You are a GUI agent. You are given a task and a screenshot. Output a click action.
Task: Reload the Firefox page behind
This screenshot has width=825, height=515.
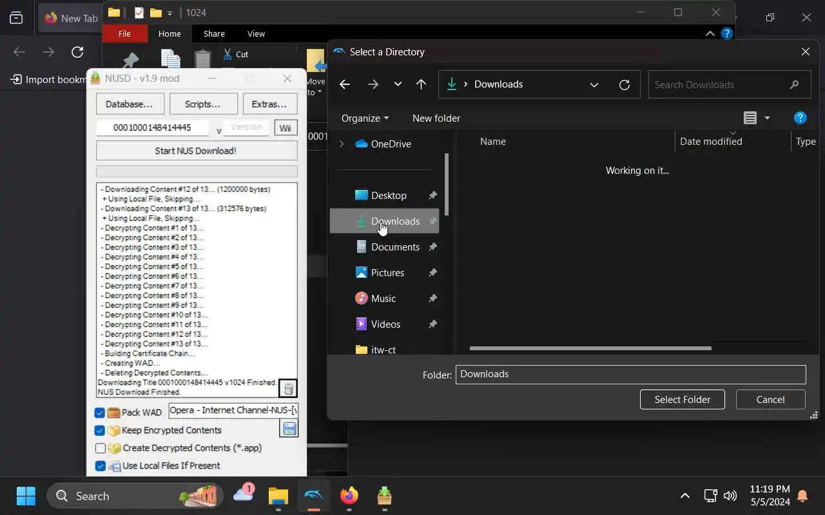77,52
